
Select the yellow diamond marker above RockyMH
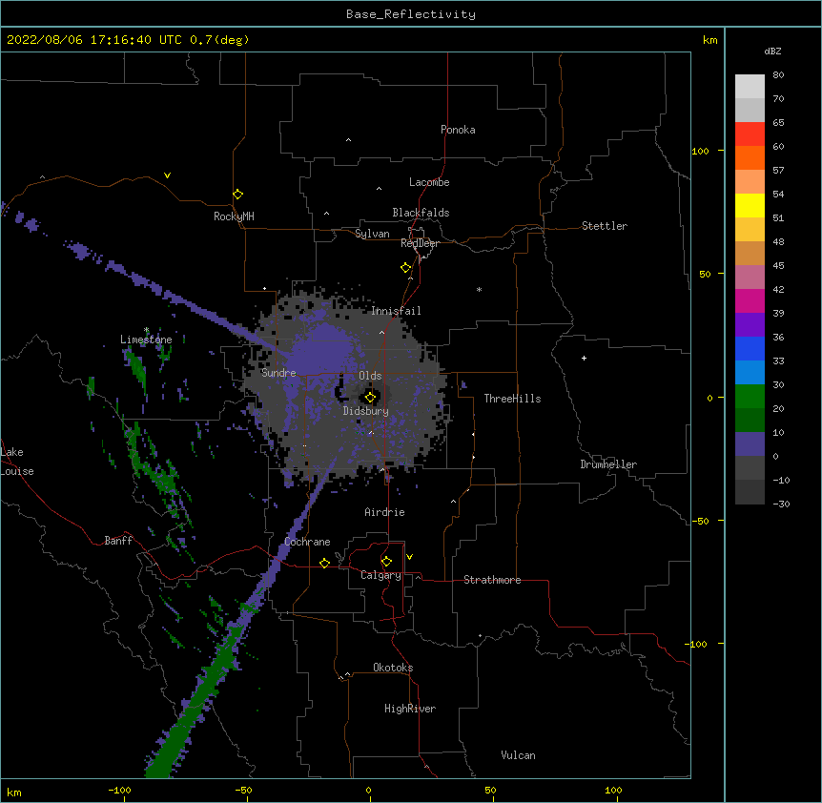point(237,195)
